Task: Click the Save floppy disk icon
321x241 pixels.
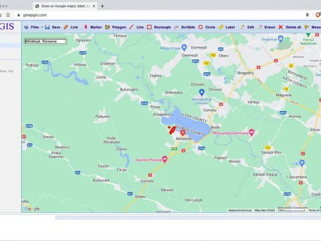Action: point(47,27)
